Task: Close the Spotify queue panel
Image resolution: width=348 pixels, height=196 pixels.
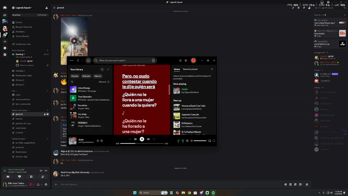Action: [x=212, y=69]
